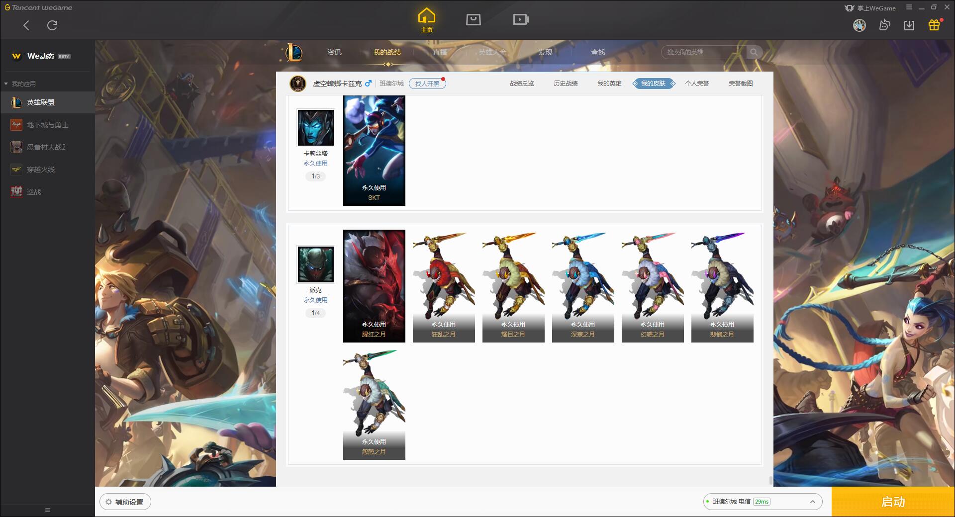This screenshot has width=955, height=517.
Task: Open 辅助设置 settings button
Action: pos(125,502)
